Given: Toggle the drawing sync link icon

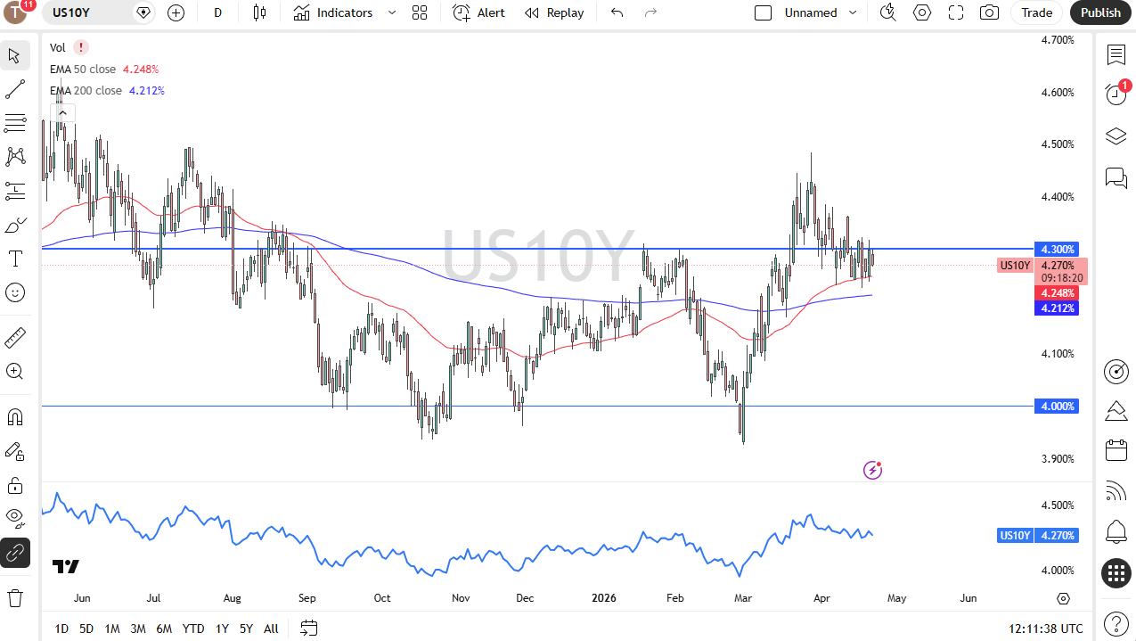Looking at the screenshot, I should coord(15,553).
